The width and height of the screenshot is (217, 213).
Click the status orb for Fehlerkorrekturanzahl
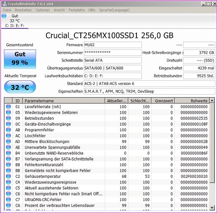pos(8,165)
